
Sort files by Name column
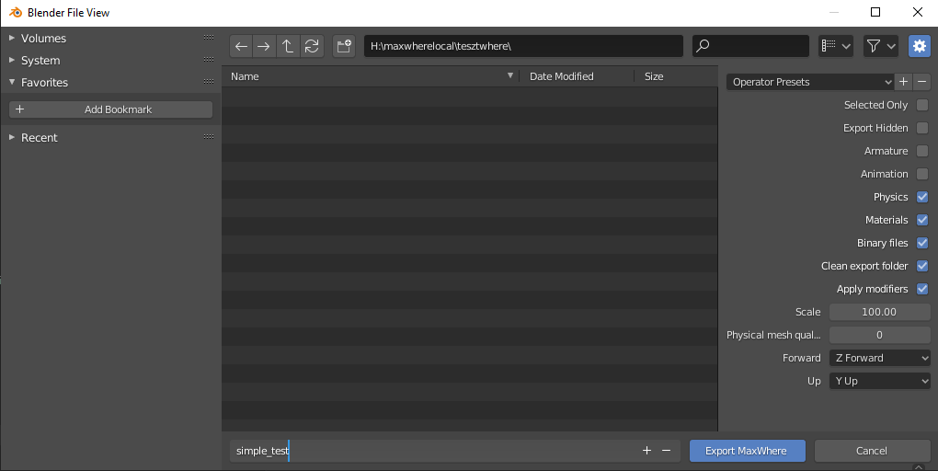371,76
